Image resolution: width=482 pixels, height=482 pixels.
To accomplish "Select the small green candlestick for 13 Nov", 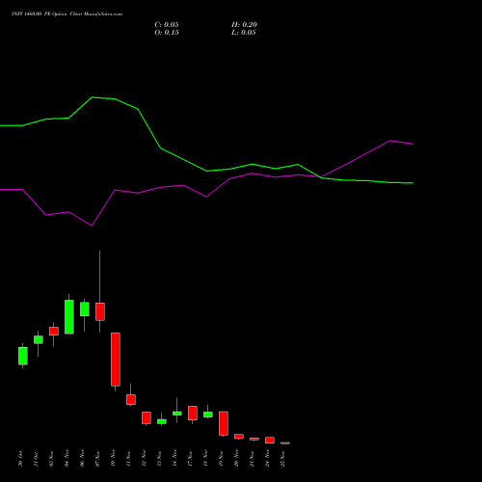I will tap(162, 421).
